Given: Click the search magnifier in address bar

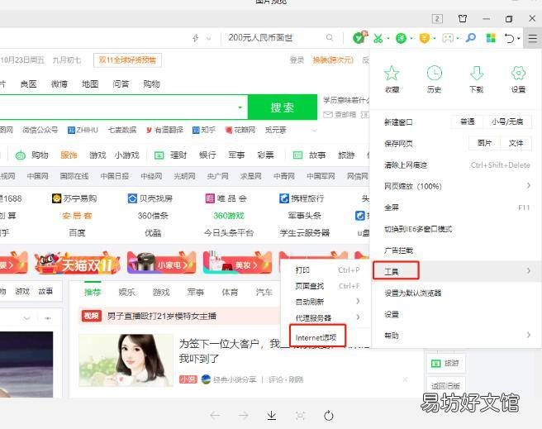Looking at the screenshot, I should 330,37.
